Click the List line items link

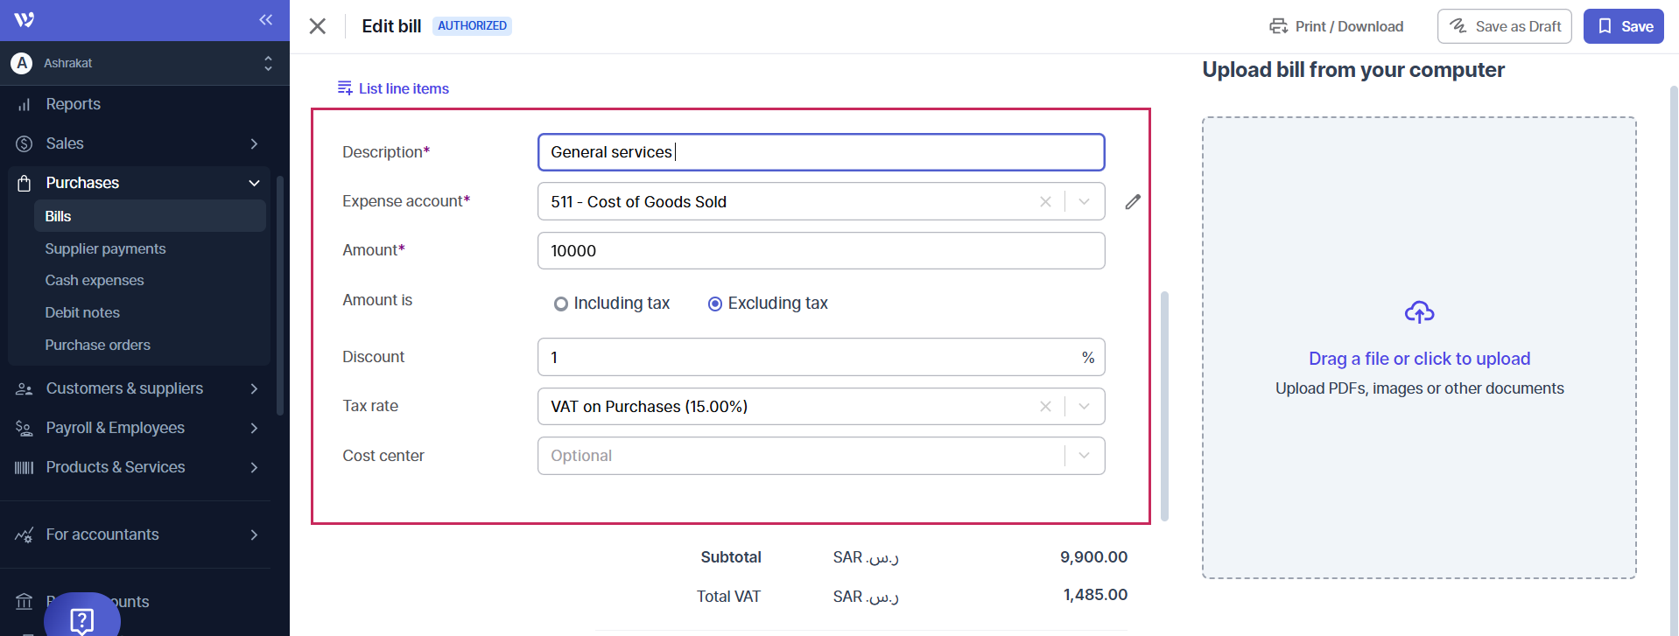(393, 88)
